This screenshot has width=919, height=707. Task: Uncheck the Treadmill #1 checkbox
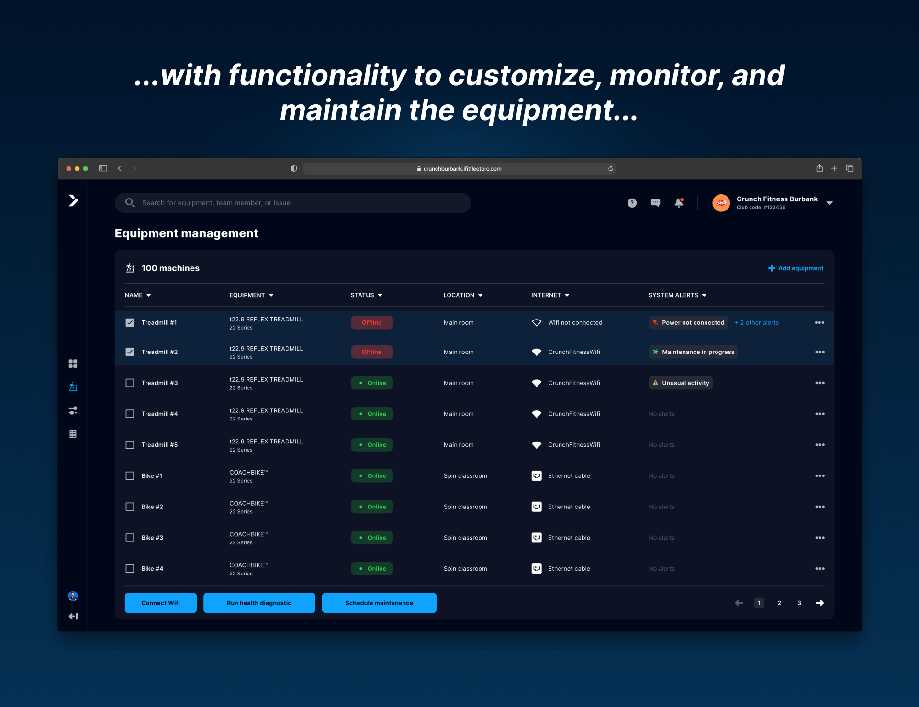(130, 322)
